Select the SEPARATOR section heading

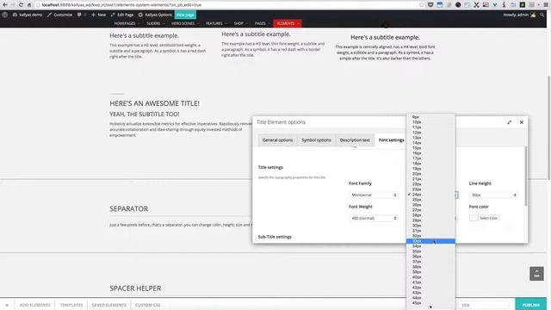click(x=128, y=208)
